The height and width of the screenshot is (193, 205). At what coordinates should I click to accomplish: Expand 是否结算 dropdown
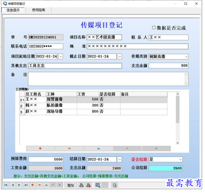(x=180, y=160)
